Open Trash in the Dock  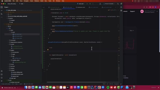click(x=134, y=87)
